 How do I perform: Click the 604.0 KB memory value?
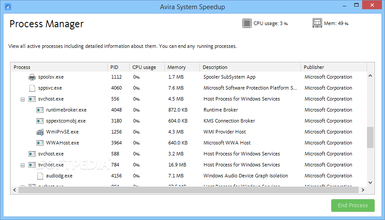point(178,121)
